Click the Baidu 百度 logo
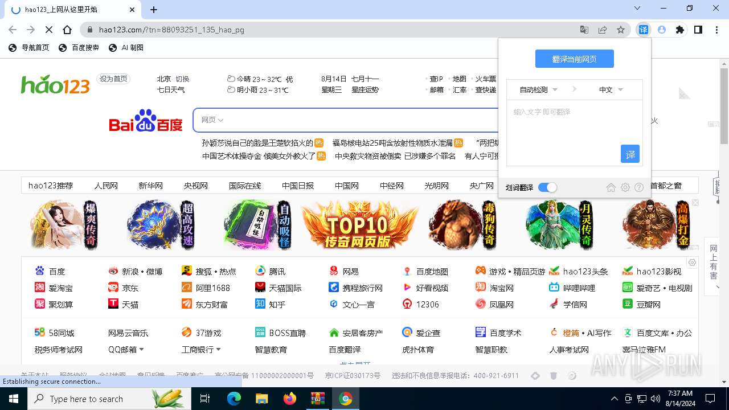 146,121
